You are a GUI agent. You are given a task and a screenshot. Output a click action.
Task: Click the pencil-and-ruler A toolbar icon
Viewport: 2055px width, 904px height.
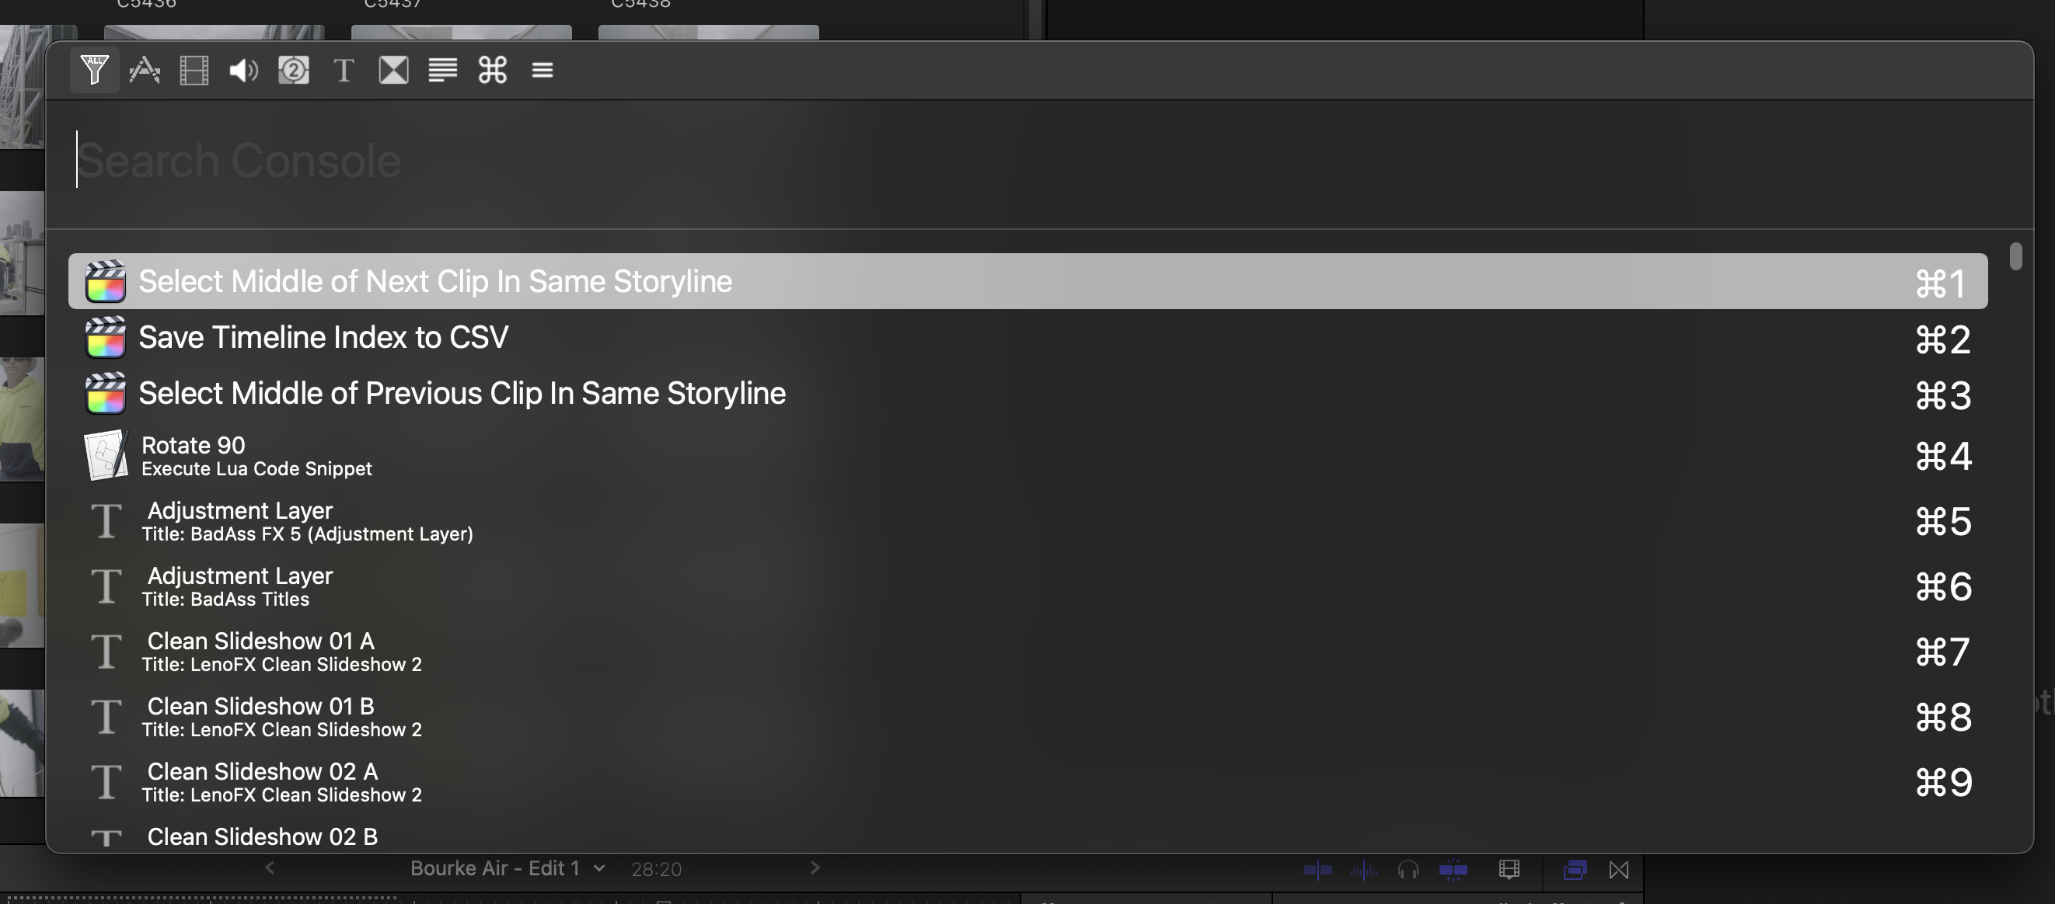pyautogui.click(x=145, y=70)
